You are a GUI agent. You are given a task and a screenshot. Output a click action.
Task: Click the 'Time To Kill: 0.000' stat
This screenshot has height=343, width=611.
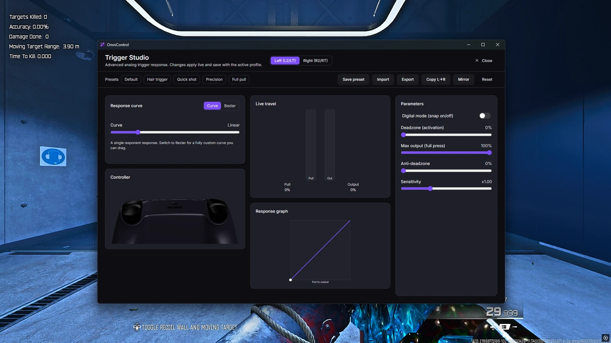point(30,56)
